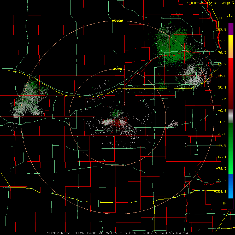Pick the orange segment of velocity scale
235x235 pixels.
click(x=231, y=52)
